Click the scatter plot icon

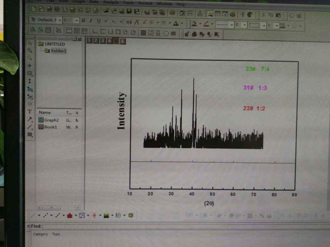(x=45, y=215)
